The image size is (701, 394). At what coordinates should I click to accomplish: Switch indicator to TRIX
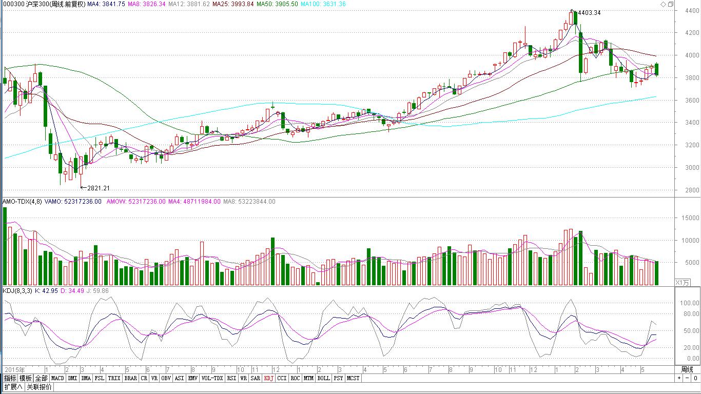(114, 378)
